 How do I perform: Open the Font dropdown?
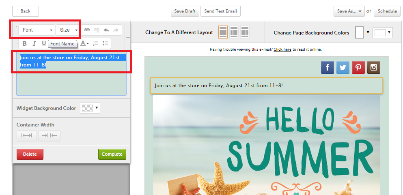tap(37, 30)
